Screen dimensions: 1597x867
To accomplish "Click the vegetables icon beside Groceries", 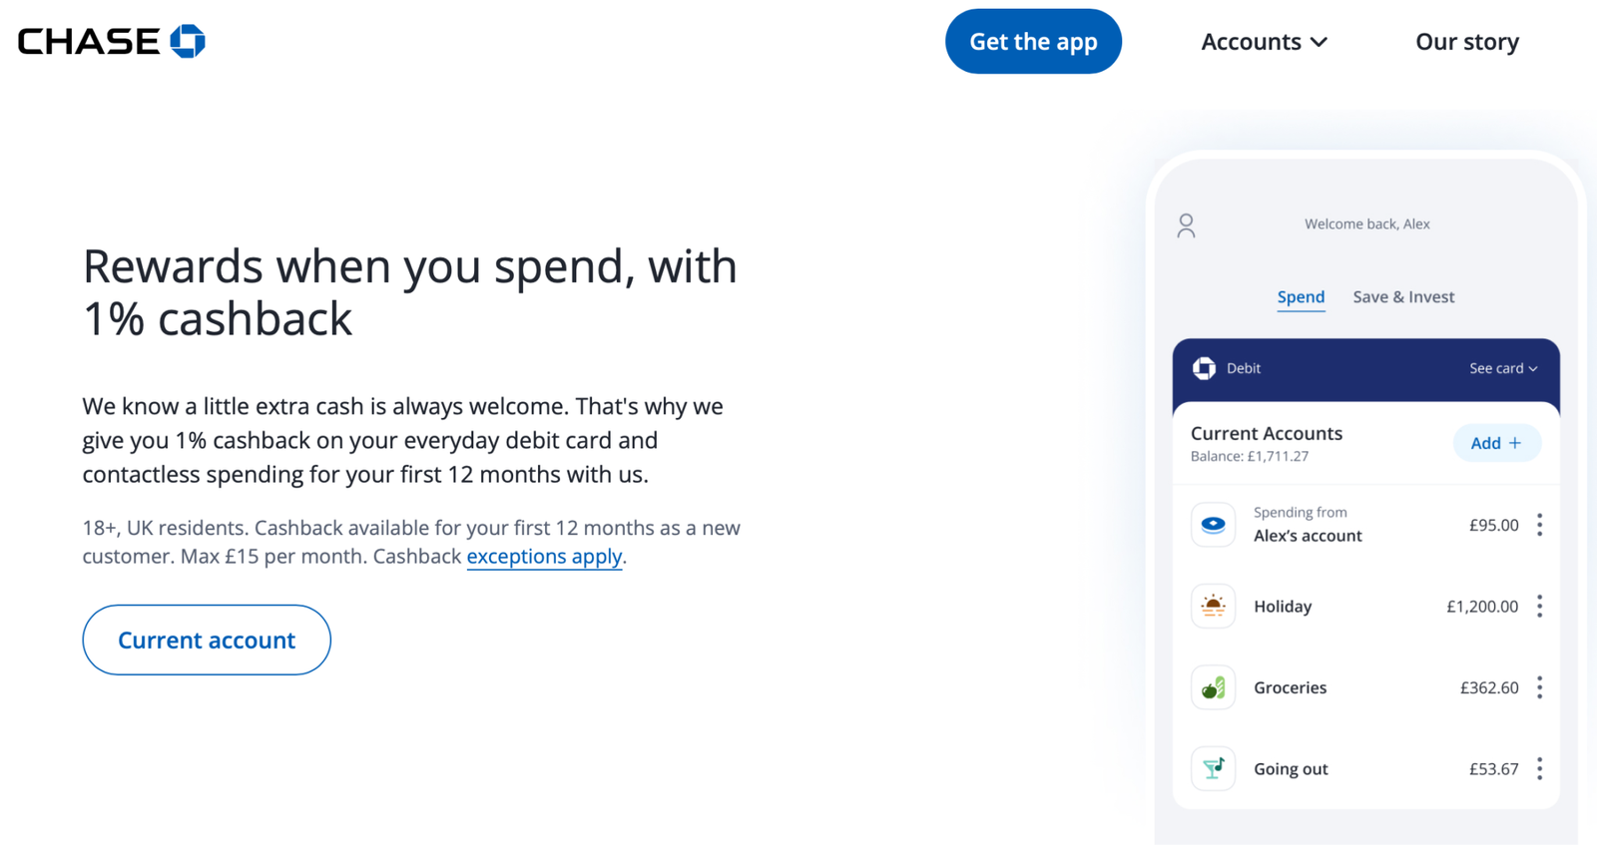I will click(x=1212, y=687).
